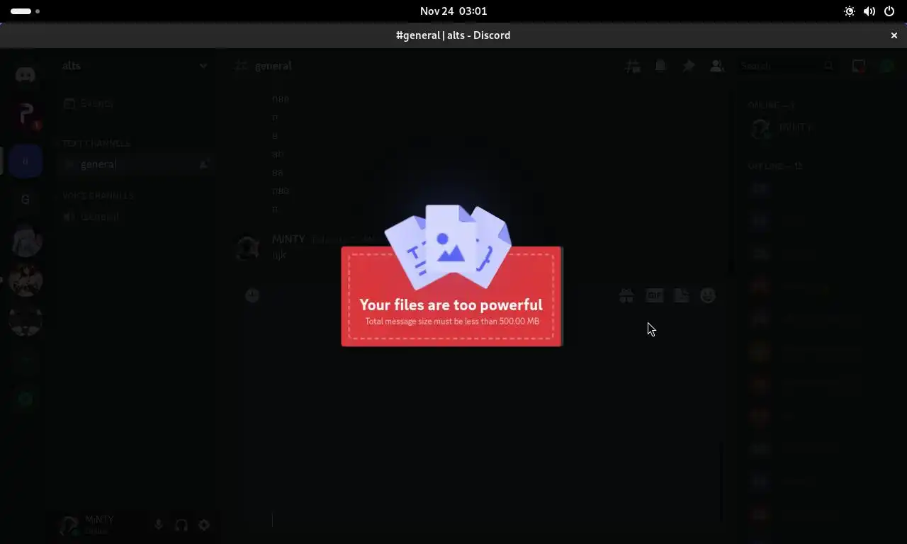Create invite icon on general channel
Viewport: 907px width, 544px height.
203,164
